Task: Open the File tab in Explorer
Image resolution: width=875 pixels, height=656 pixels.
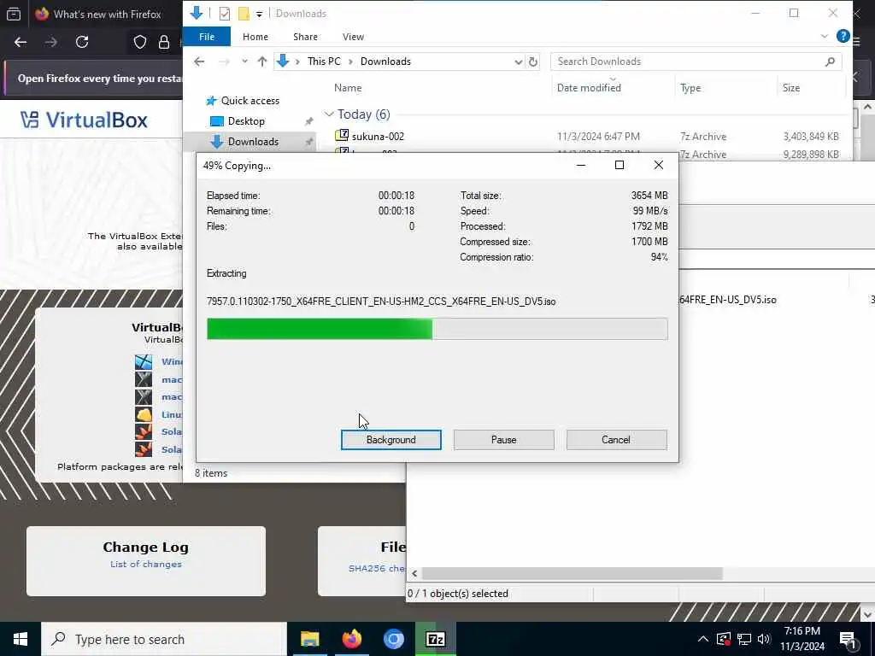Action: pos(207,37)
